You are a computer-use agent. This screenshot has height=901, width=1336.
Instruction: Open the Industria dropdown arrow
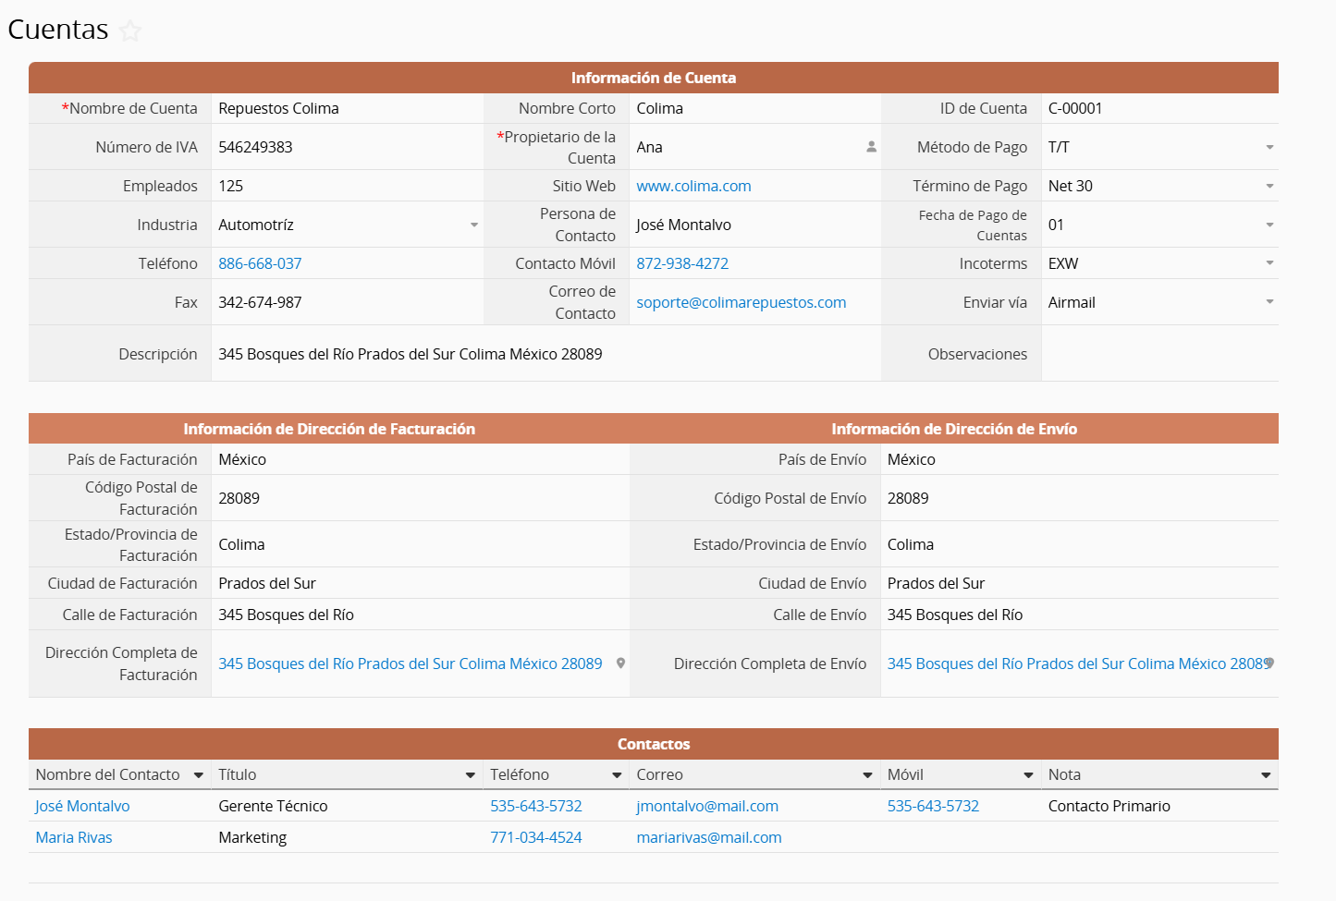[x=474, y=225]
